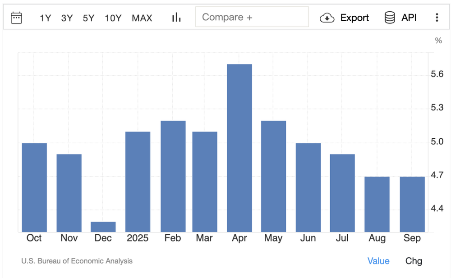The image size is (451, 278).
Task: Click the Compare + input field
Action: (252, 17)
